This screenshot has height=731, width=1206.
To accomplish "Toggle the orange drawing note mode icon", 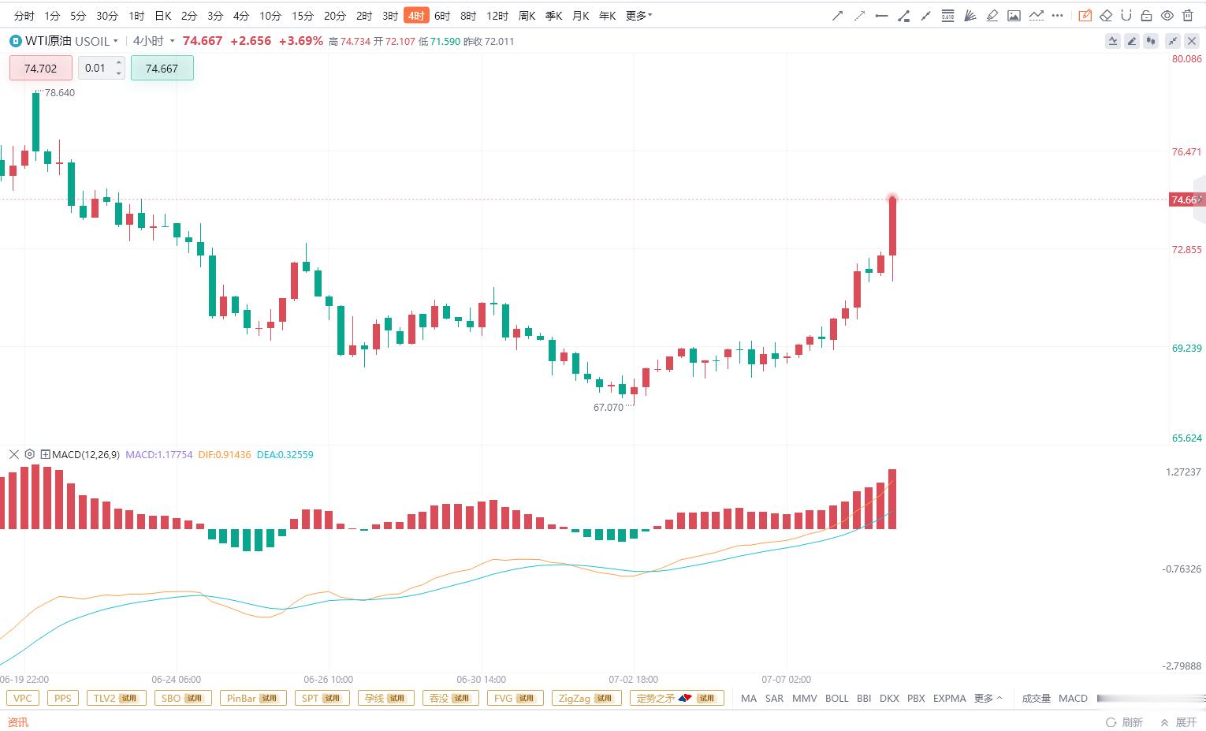I will [1085, 16].
